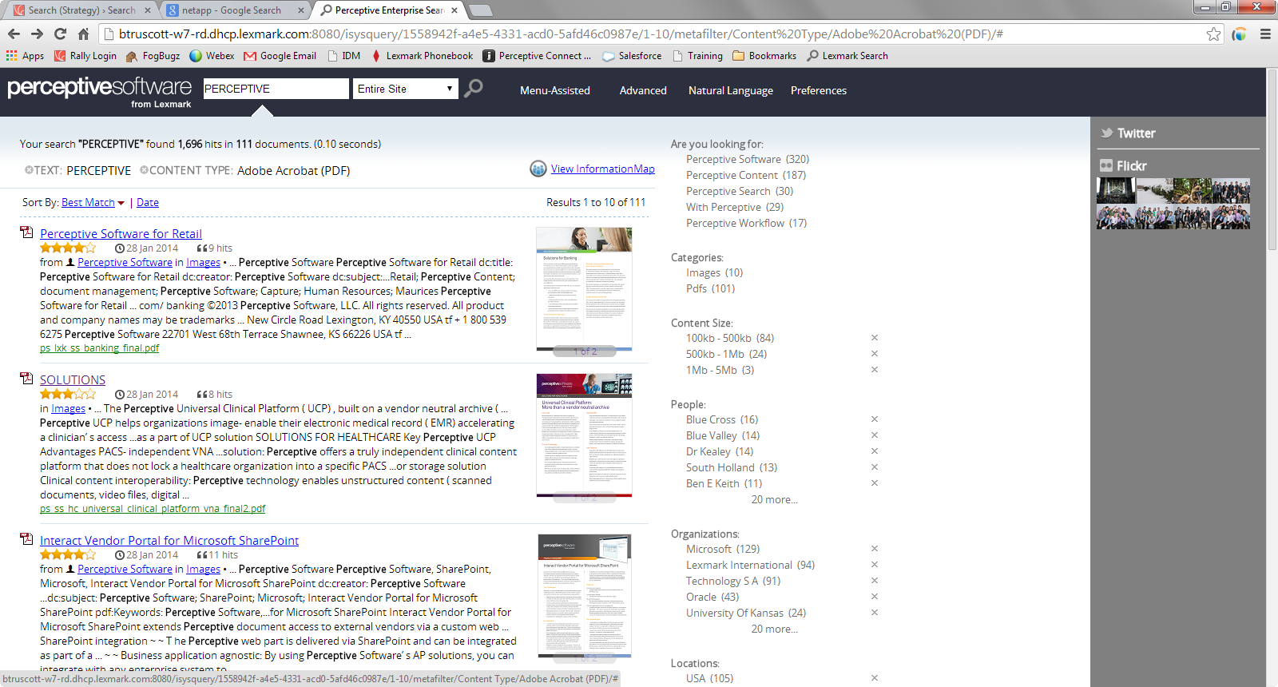Exclude Microsoft from Organizations
The height and width of the screenshot is (687, 1278).
coord(875,549)
